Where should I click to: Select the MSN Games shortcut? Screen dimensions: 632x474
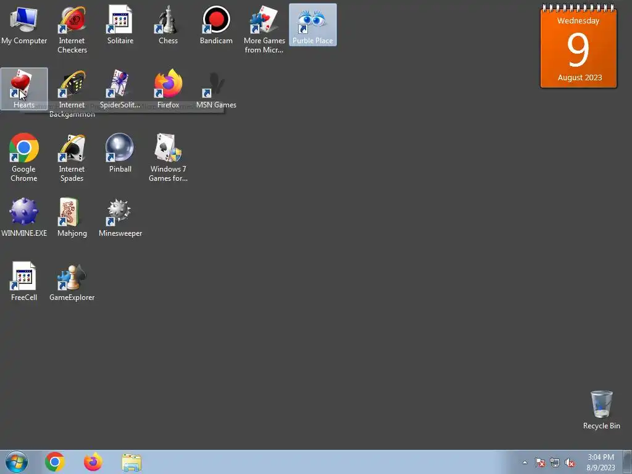[x=216, y=89]
